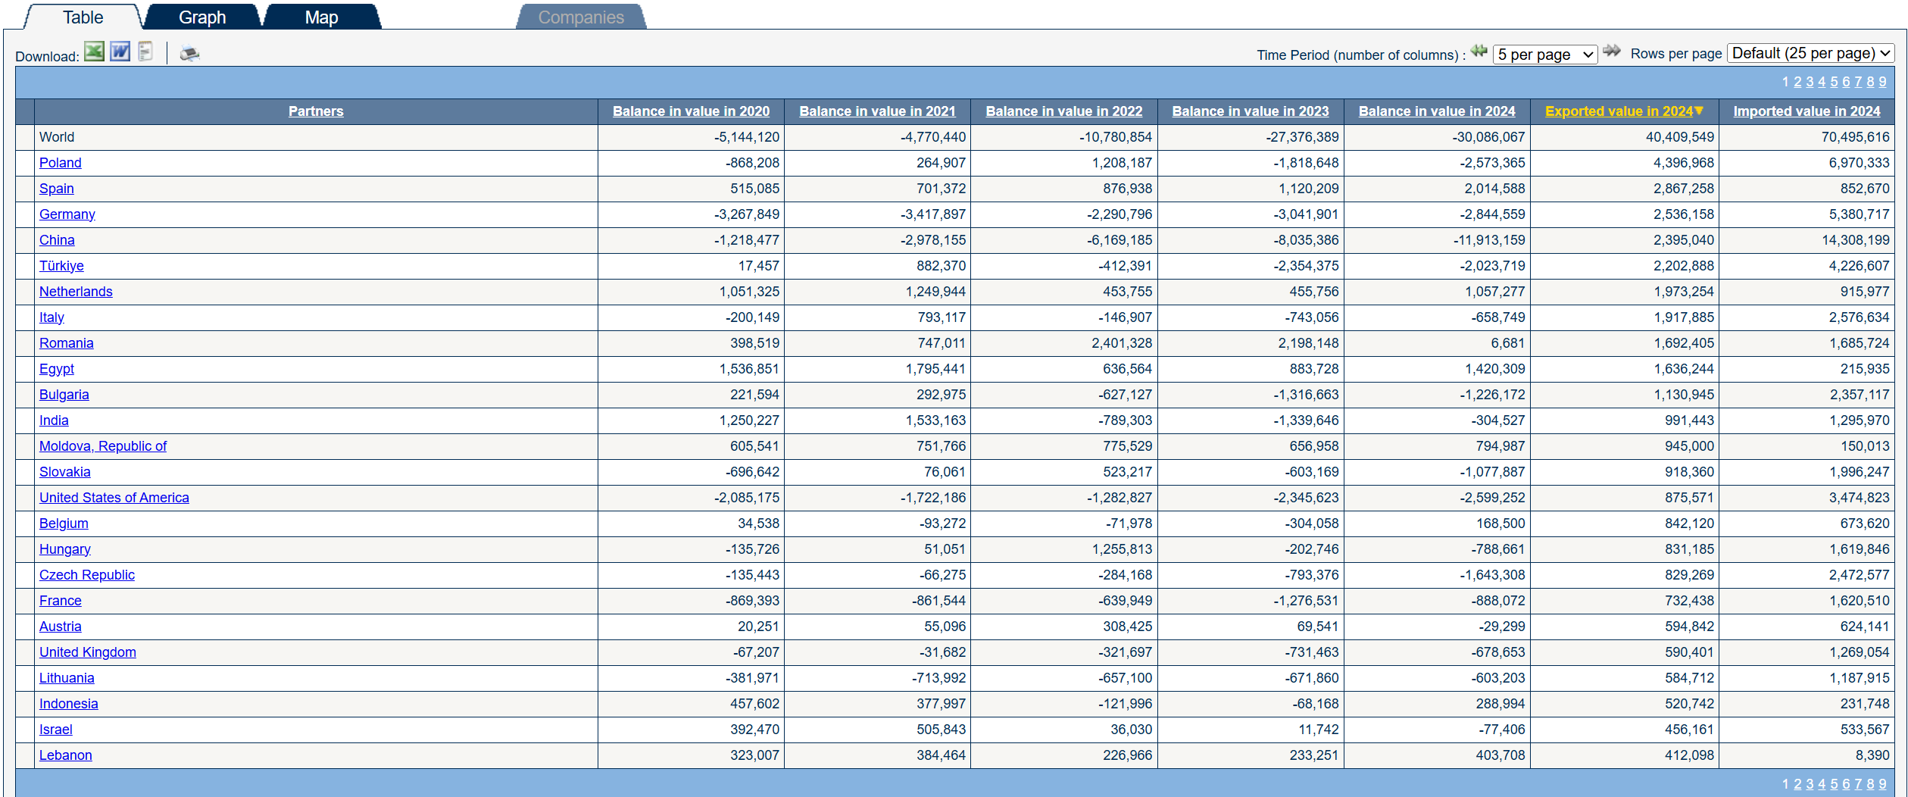Open the Indonesia partner link

[69, 704]
